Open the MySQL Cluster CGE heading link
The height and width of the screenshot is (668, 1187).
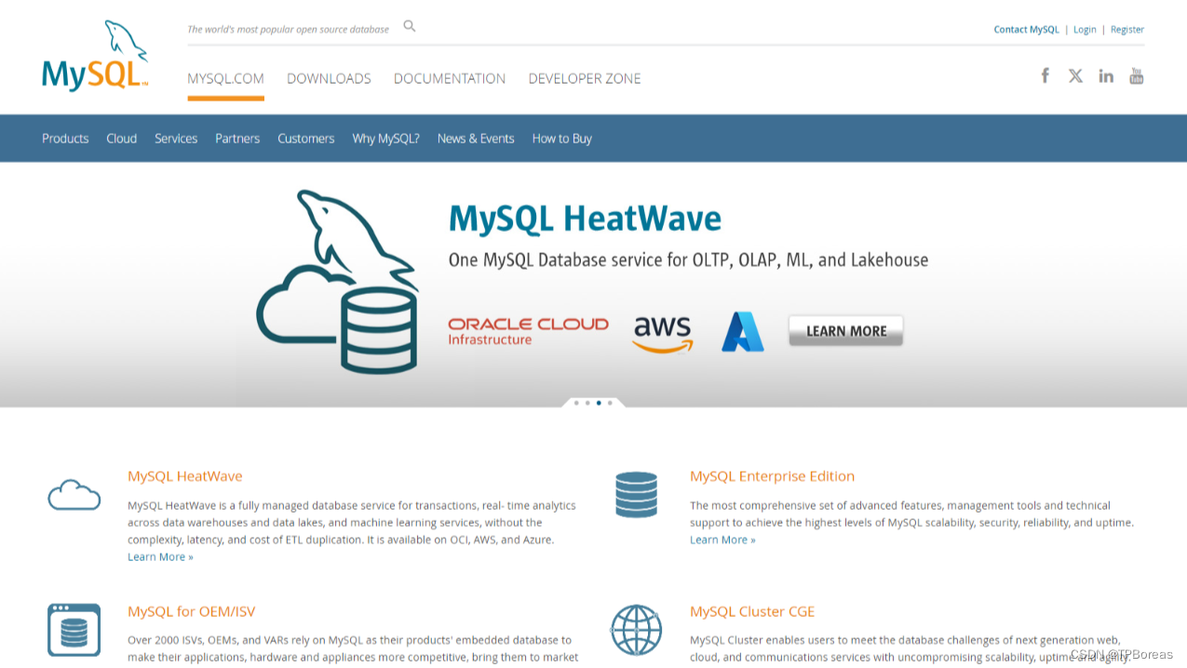click(752, 612)
